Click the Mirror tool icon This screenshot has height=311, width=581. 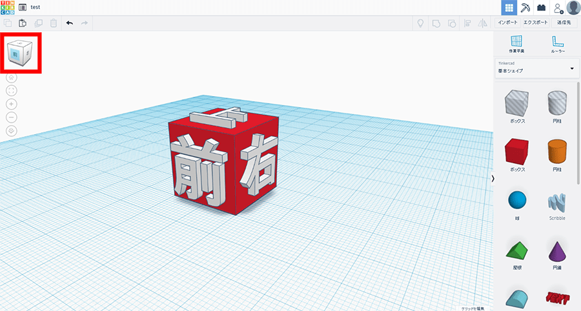coord(482,24)
